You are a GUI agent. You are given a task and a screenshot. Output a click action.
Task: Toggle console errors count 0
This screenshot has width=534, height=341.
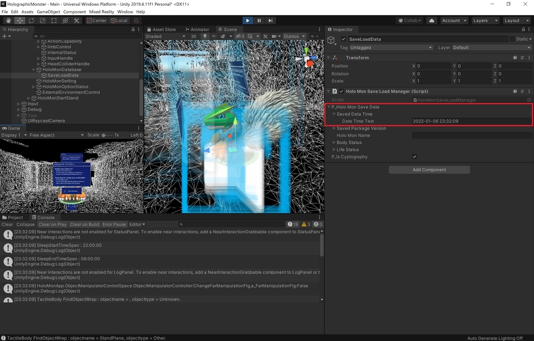point(318,224)
